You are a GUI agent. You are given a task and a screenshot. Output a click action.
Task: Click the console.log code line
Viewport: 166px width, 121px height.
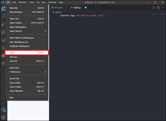coord(82,16)
